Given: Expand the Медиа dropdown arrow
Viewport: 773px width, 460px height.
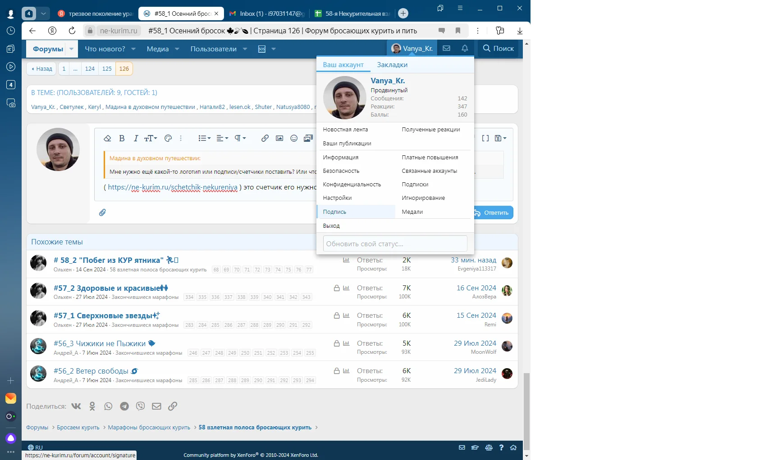Looking at the screenshot, I should 177,49.
